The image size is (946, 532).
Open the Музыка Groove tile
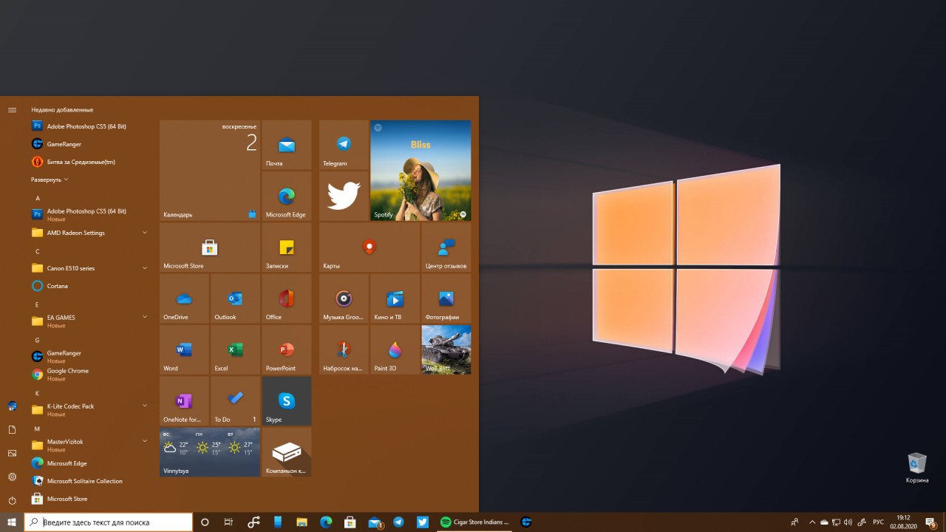(344, 299)
